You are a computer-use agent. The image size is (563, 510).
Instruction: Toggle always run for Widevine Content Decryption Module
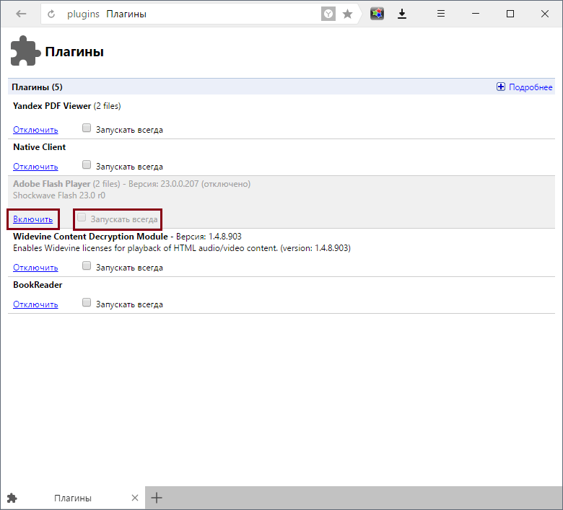(x=87, y=266)
